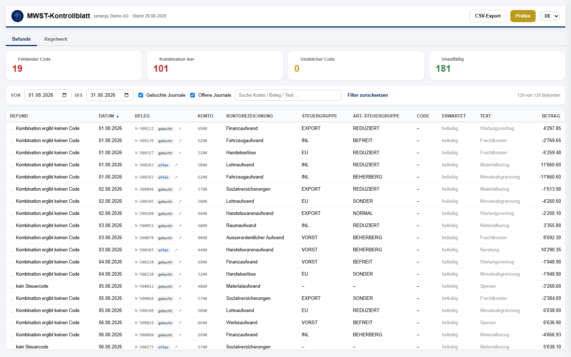Open voucher V-500070 via its arrow icon
The image size is (571, 357).
(180, 238)
